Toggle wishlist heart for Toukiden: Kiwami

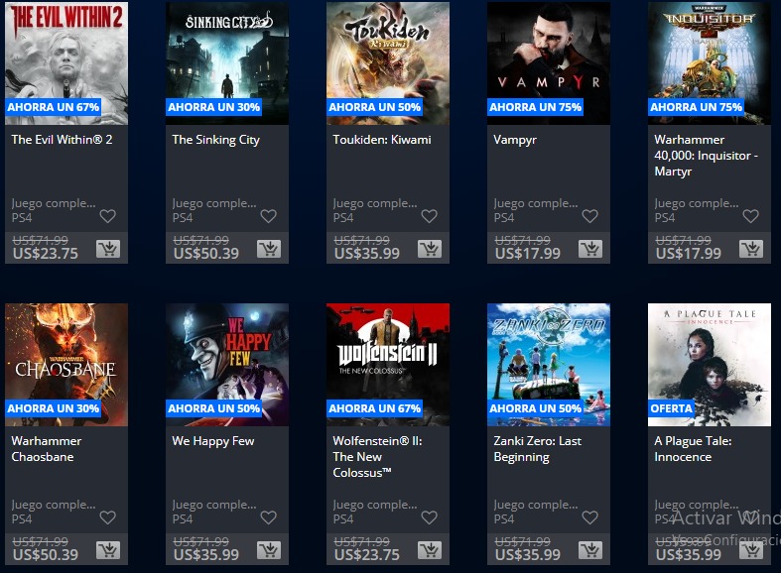point(429,216)
